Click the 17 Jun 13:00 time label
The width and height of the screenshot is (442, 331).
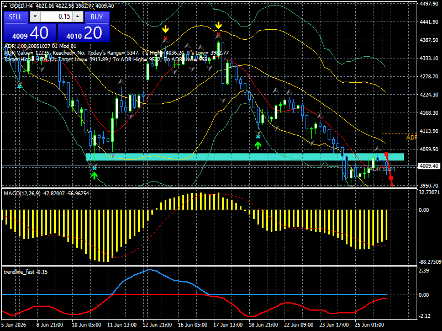228,325
